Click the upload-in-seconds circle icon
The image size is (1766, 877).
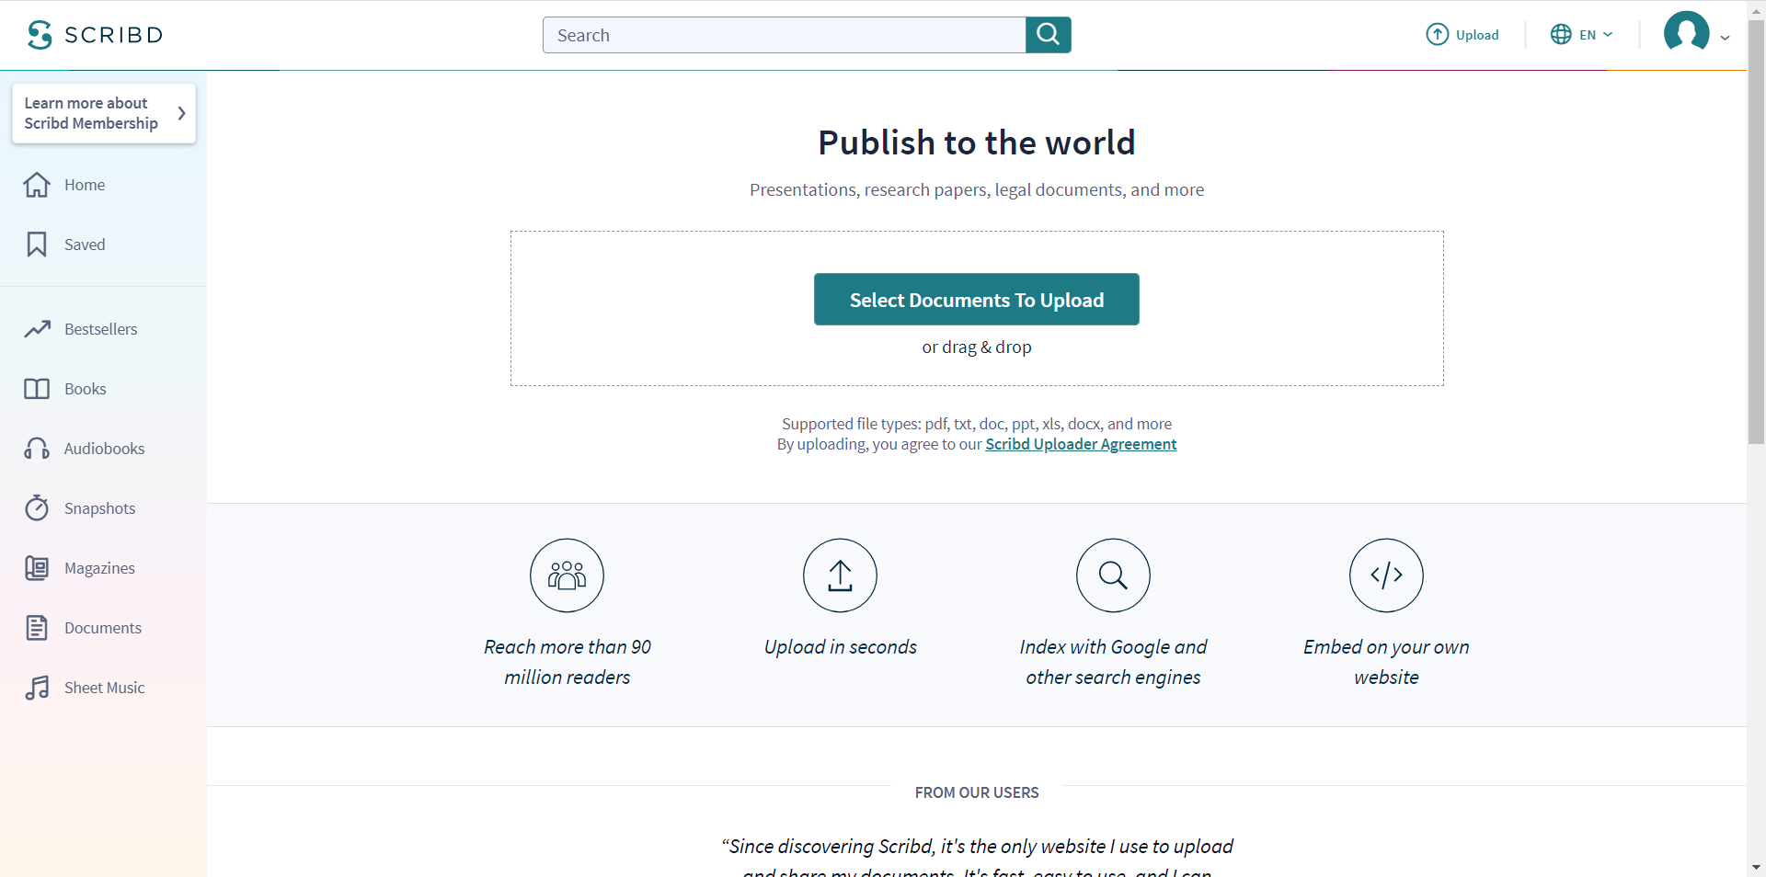[x=840, y=575]
